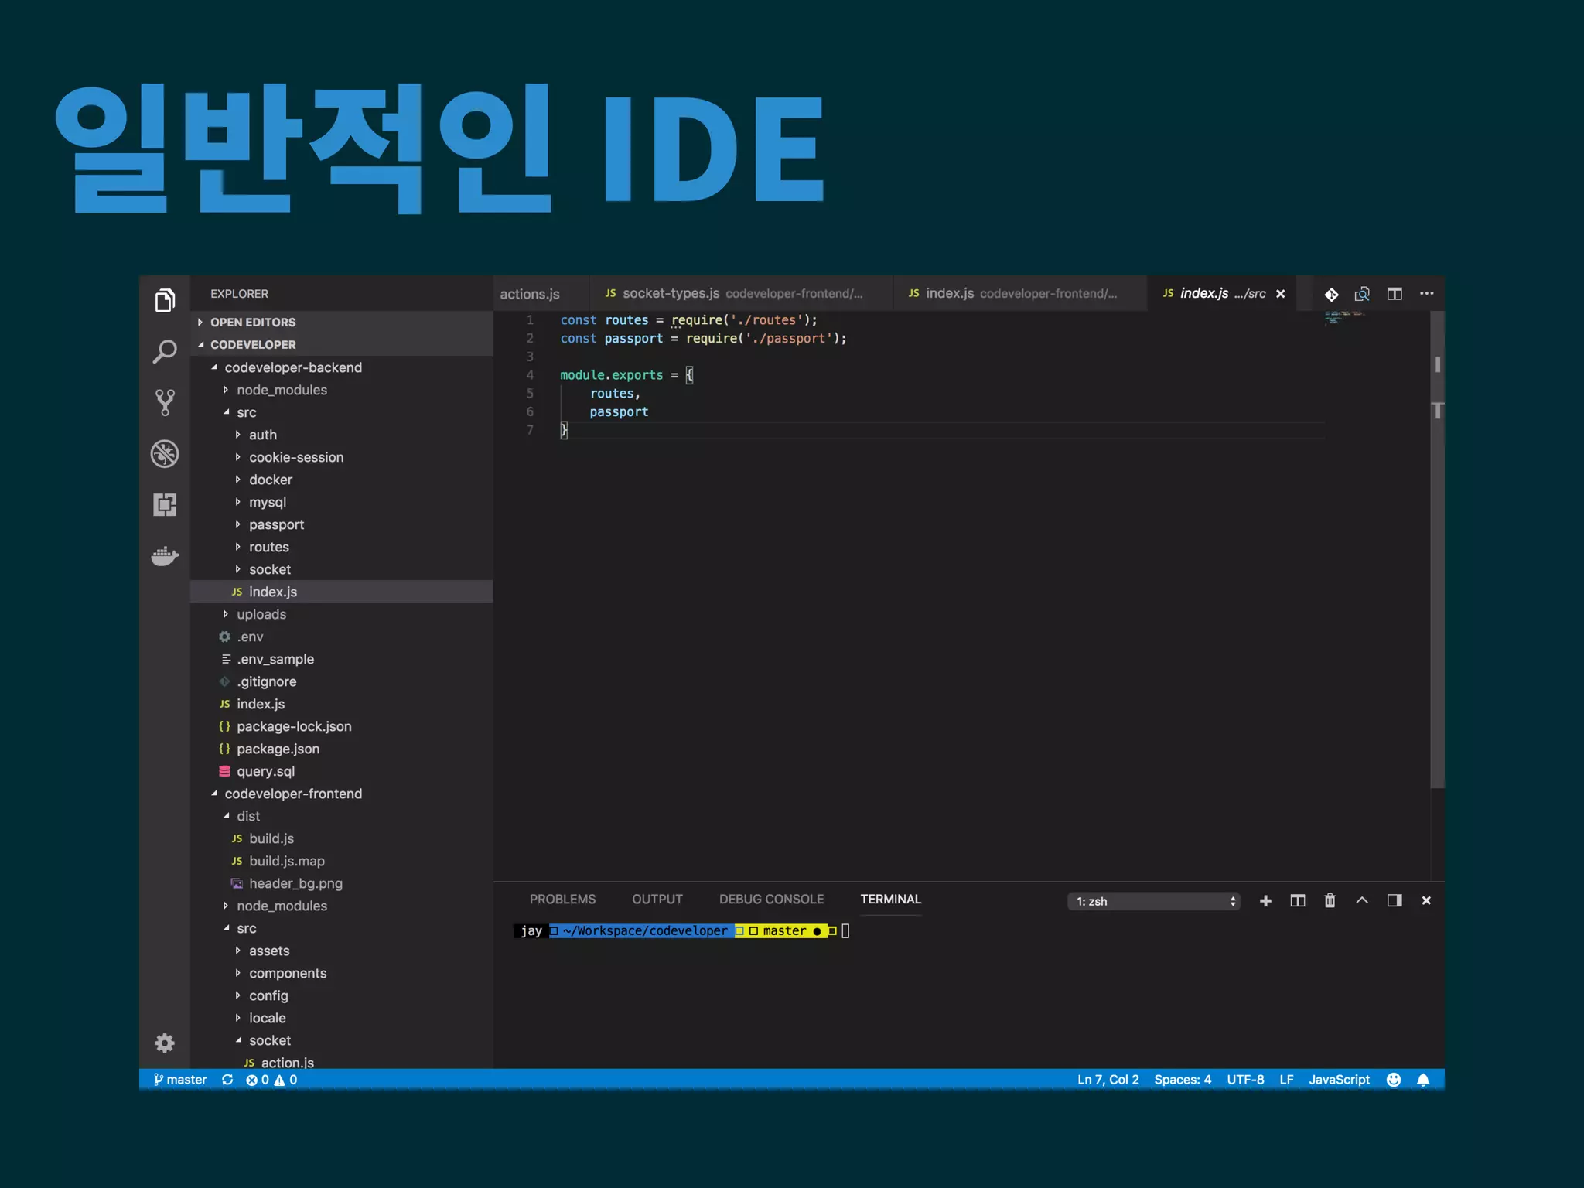Click the sync changes icon in status bar
The image size is (1584, 1188).
click(x=227, y=1080)
